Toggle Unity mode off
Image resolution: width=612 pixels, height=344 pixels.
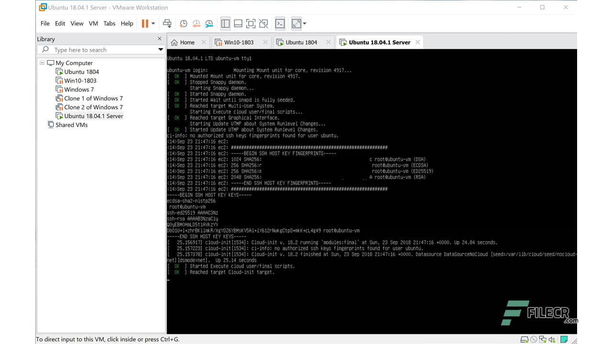pos(263,23)
